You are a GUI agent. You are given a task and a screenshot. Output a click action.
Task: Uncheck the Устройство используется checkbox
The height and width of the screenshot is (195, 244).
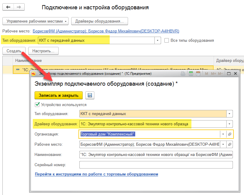pyautogui.click(x=38, y=105)
